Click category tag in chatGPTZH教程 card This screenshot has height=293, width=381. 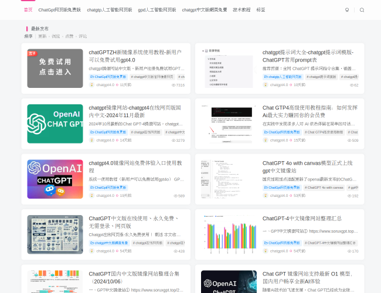(x=108, y=77)
